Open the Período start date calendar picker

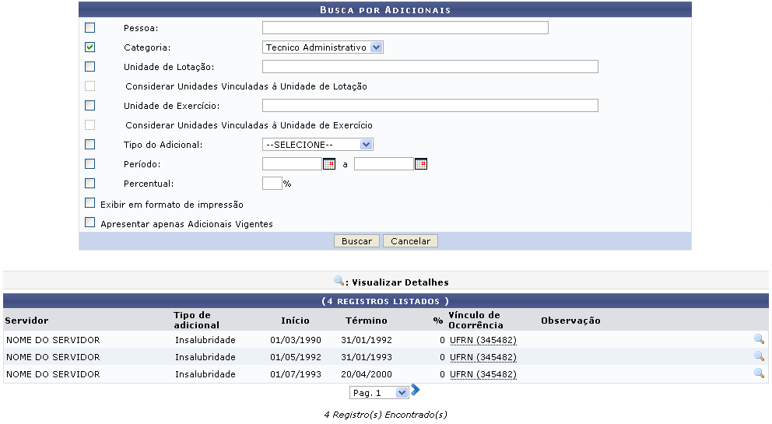coord(328,164)
